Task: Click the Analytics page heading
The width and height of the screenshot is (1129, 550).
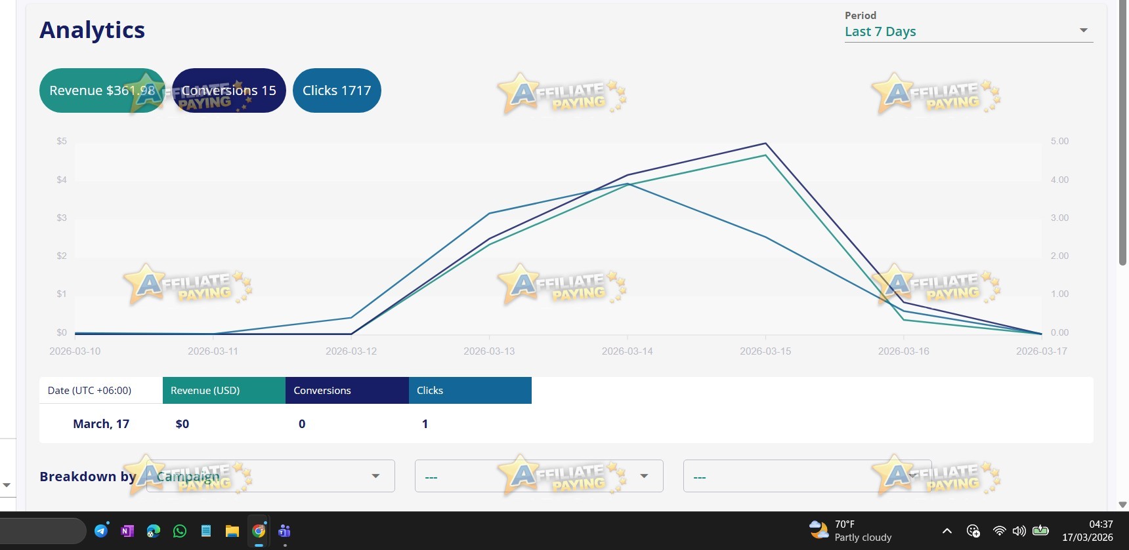Action: (93, 30)
